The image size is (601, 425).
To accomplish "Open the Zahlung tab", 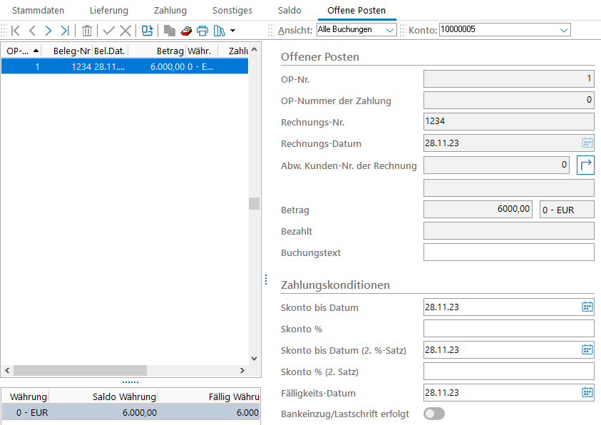I will [170, 11].
